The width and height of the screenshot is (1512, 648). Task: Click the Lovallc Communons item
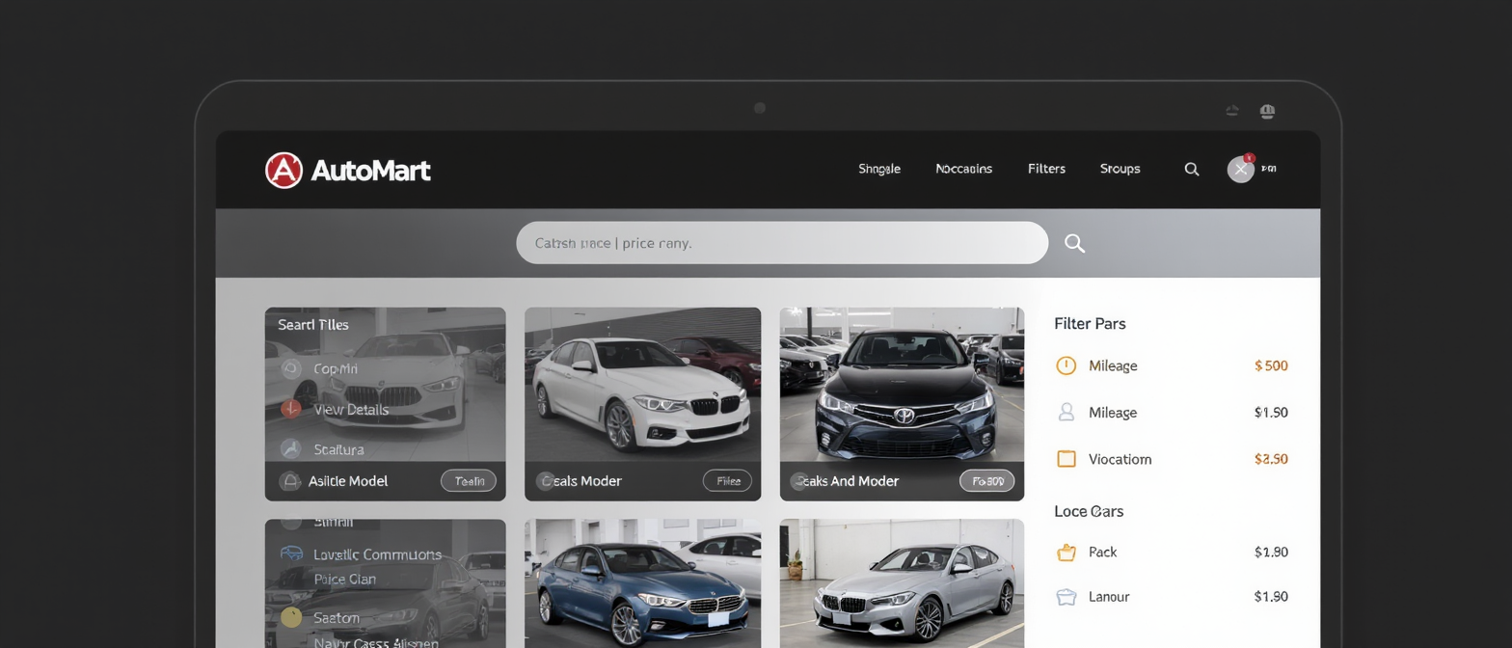pyautogui.click(x=377, y=554)
